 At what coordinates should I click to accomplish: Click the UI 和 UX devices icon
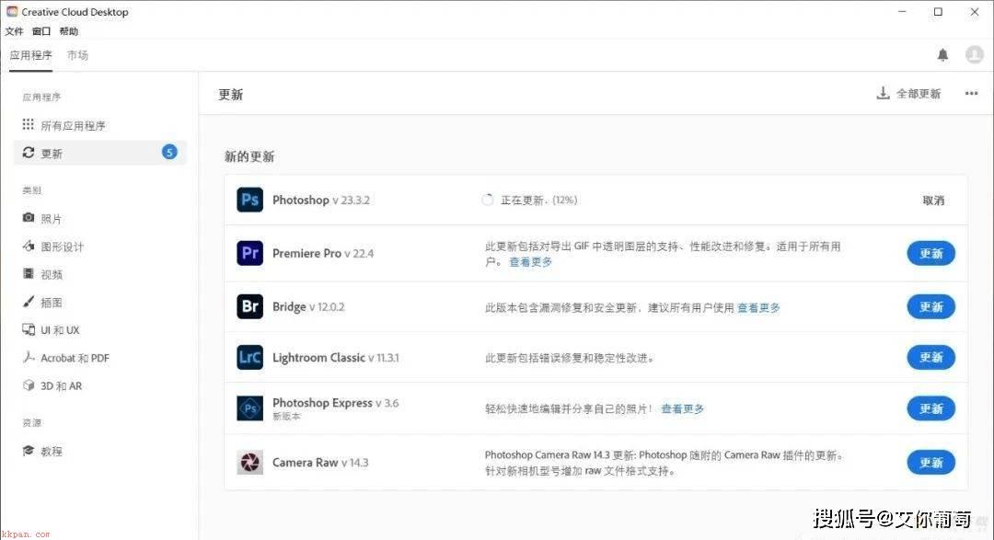29,329
